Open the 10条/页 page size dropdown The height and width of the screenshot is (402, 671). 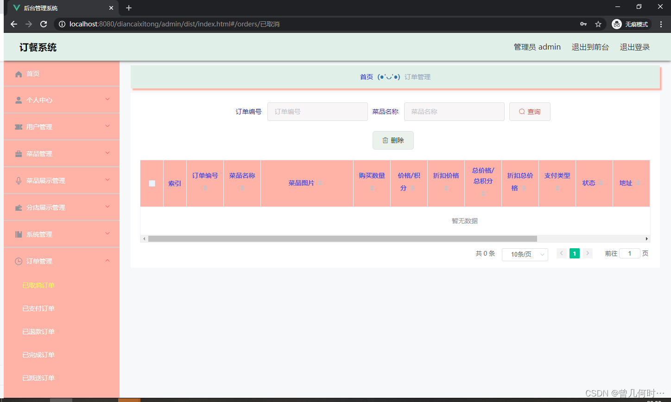tap(525, 255)
